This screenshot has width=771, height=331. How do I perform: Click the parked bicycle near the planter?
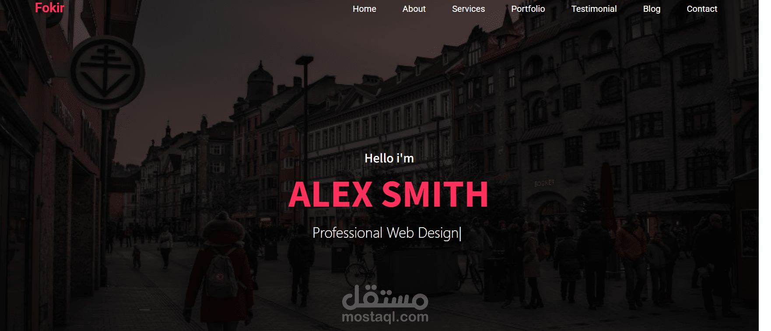point(359,272)
